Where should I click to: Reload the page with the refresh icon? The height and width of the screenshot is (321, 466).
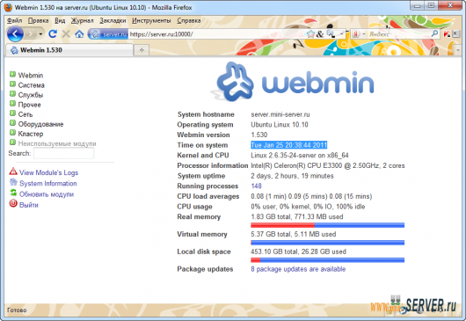point(53,34)
